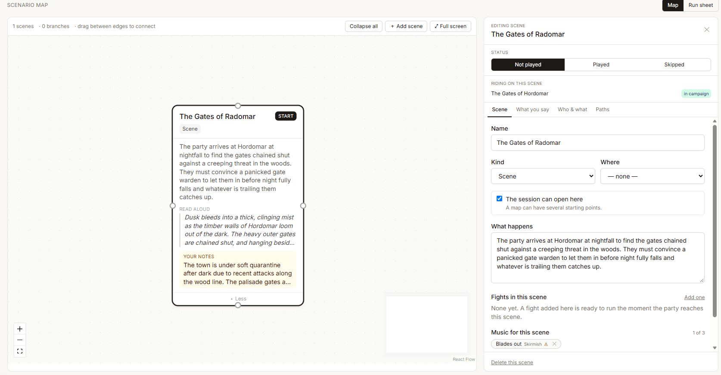
Task: Close the scene editing panel
Action: click(x=707, y=30)
